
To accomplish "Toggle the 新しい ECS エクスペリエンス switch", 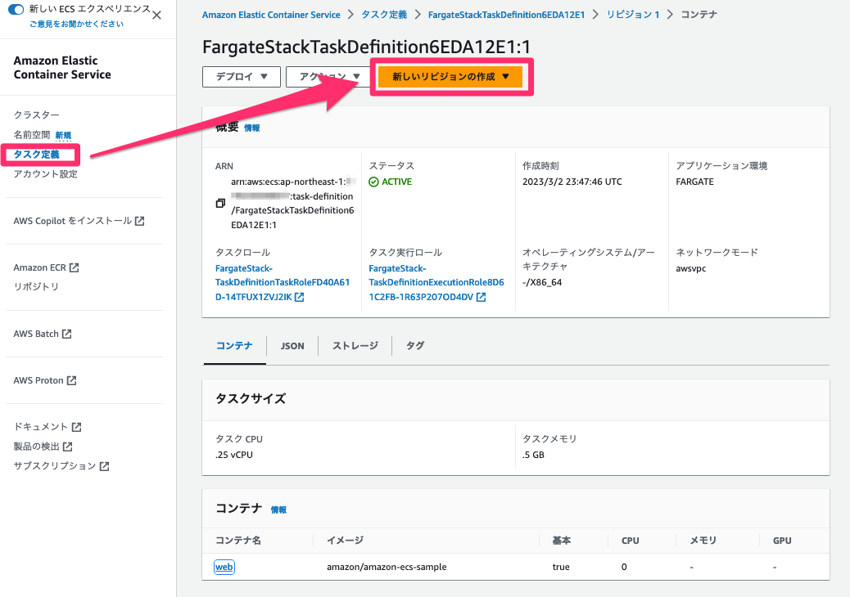I will [x=16, y=7].
